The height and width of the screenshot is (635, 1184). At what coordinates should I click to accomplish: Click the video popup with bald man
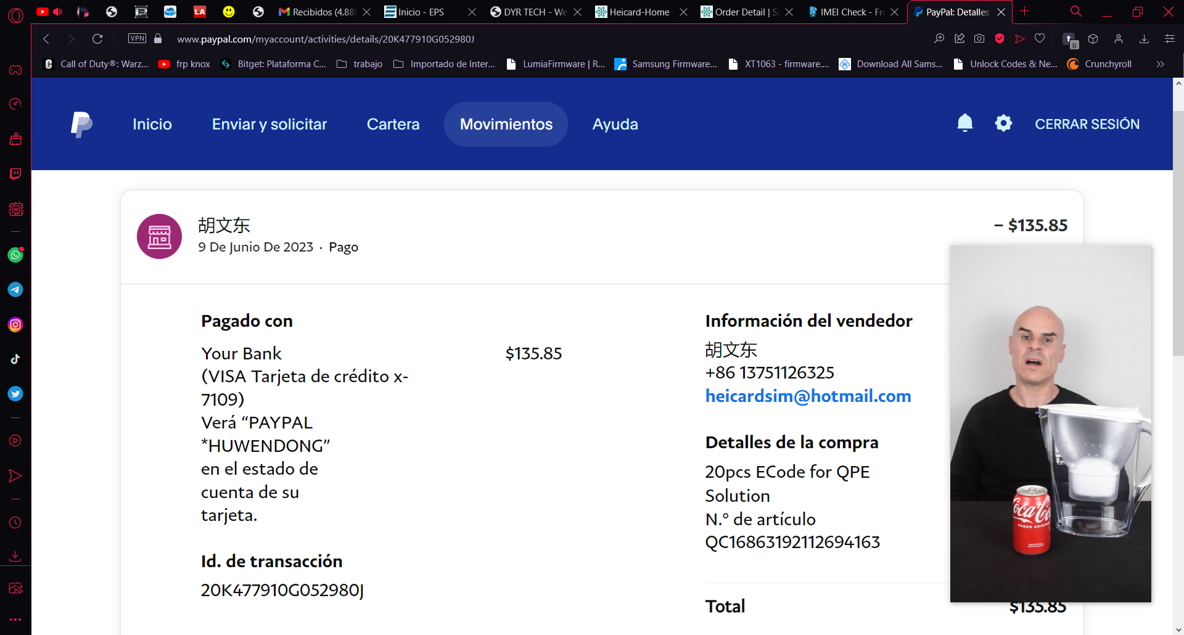pos(1051,424)
